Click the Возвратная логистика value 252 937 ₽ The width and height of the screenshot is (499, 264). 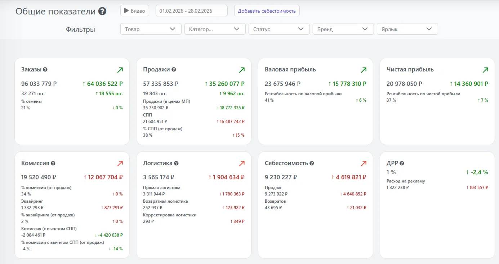pos(152,208)
